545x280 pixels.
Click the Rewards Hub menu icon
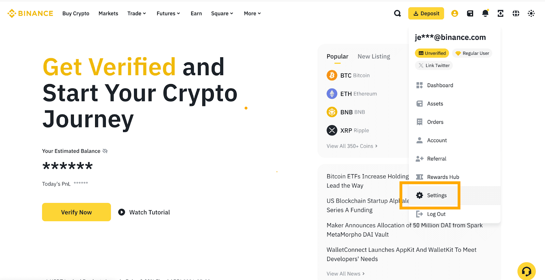coord(419,177)
